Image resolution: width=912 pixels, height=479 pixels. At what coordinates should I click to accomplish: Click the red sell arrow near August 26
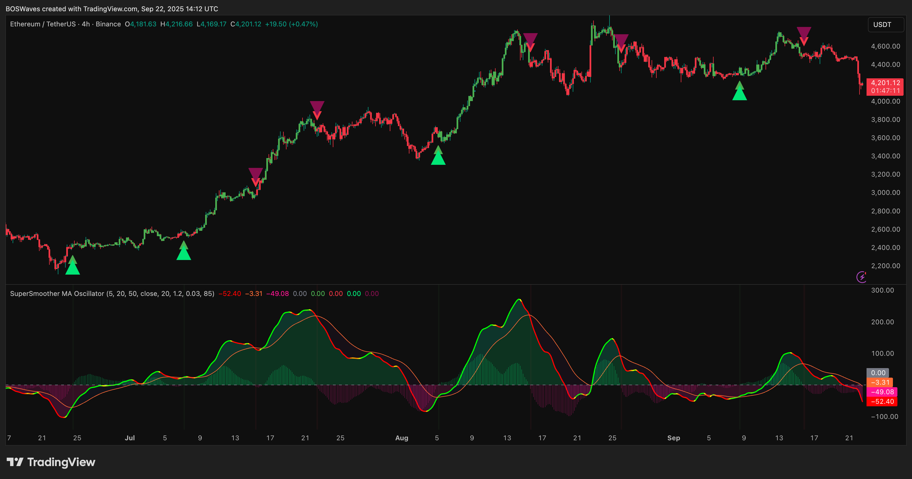(x=621, y=44)
